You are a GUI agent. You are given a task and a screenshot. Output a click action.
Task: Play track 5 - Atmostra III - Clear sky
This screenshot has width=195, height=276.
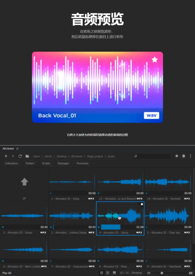[147, 227]
